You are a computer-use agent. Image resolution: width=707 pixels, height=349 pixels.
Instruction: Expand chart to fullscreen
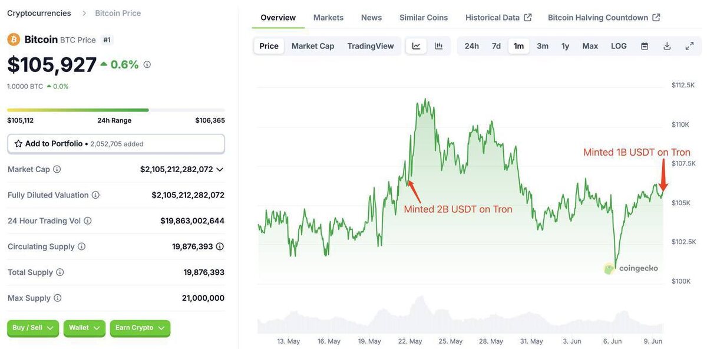pyautogui.click(x=689, y=46)
